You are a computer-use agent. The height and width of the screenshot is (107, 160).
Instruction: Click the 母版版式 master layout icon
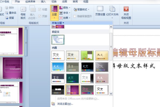pyautogui.click(x=23, y=9)
